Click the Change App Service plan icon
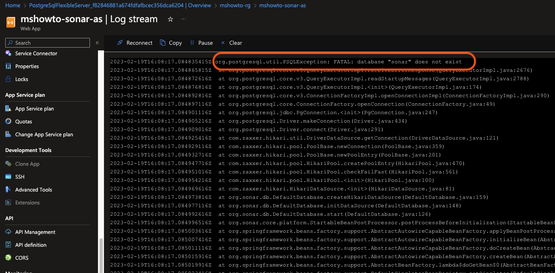This screenshot has width=555, height=273. pyautogui.click(x=8, y=134)
